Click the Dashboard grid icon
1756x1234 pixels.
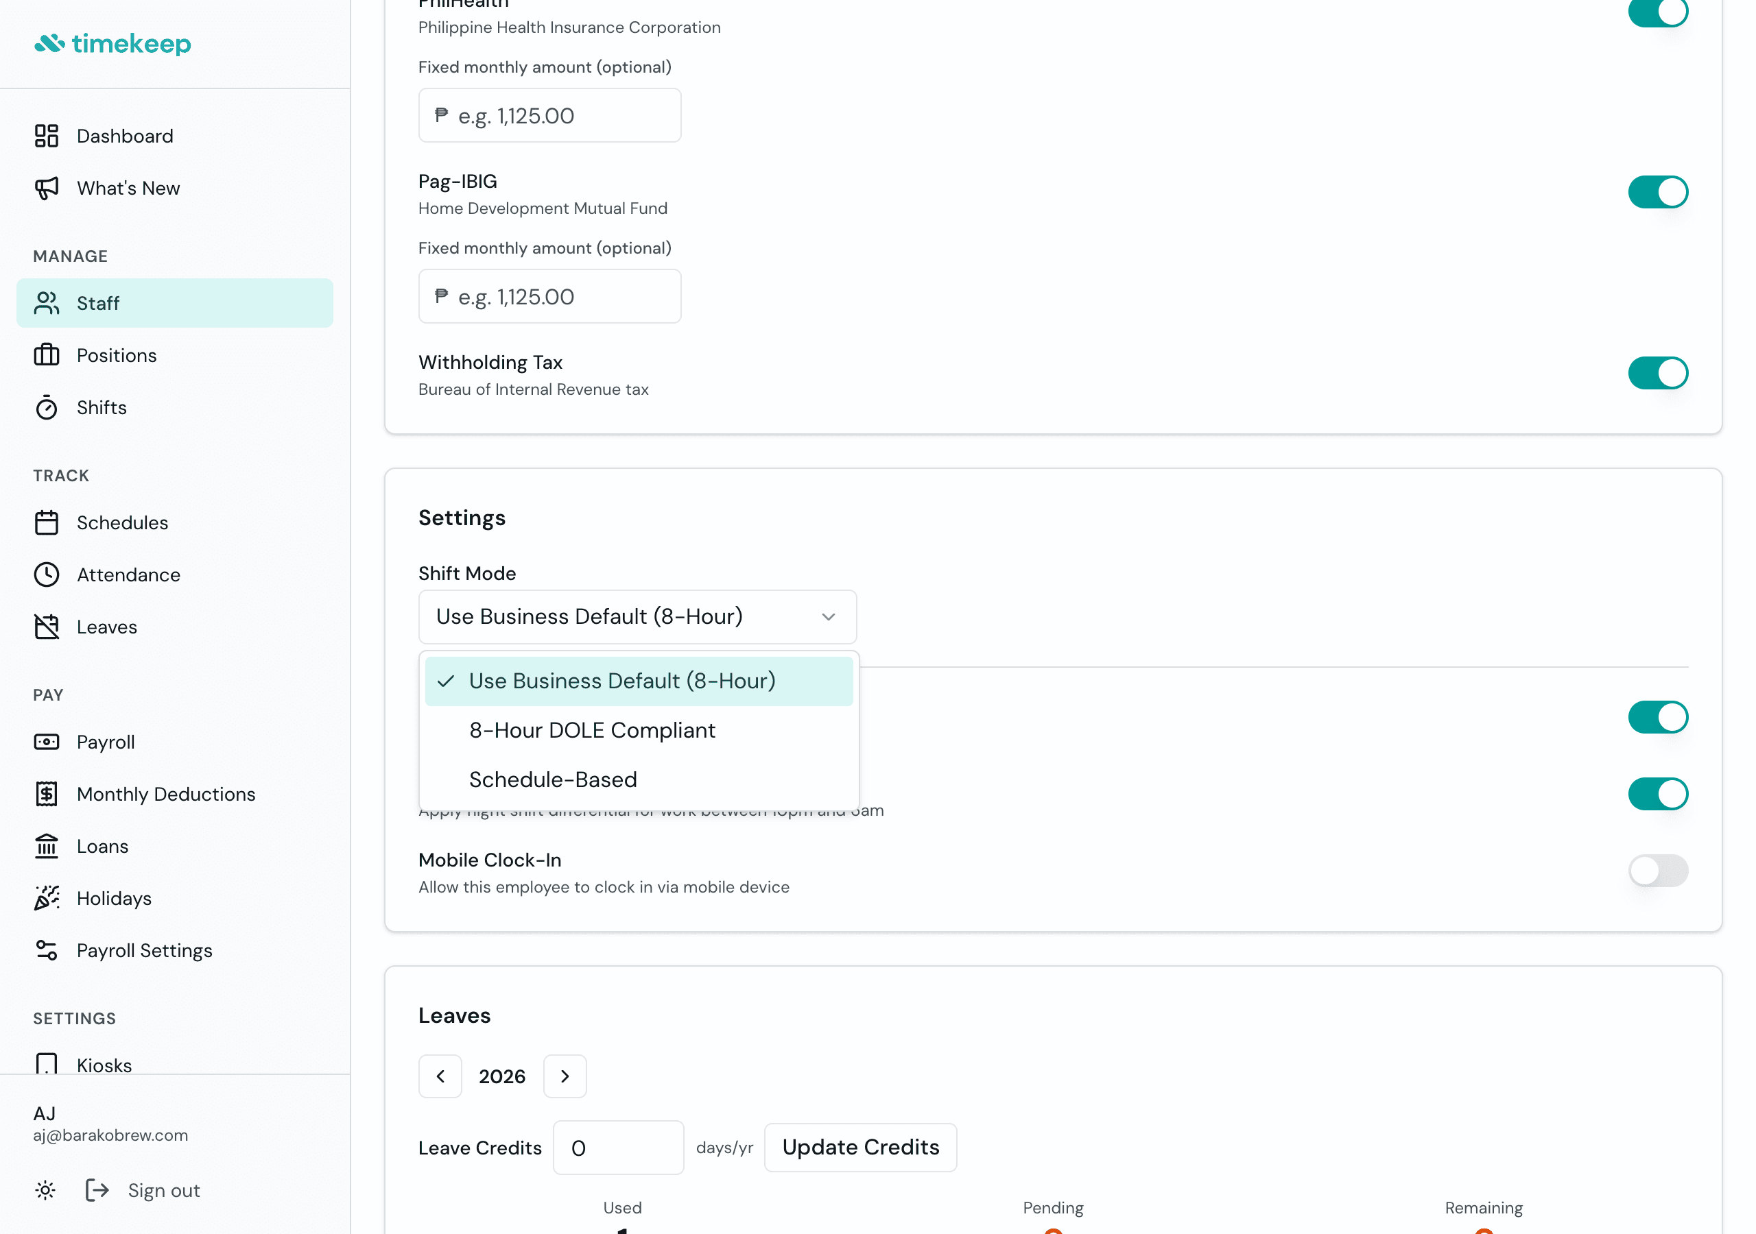pos(46,136)
